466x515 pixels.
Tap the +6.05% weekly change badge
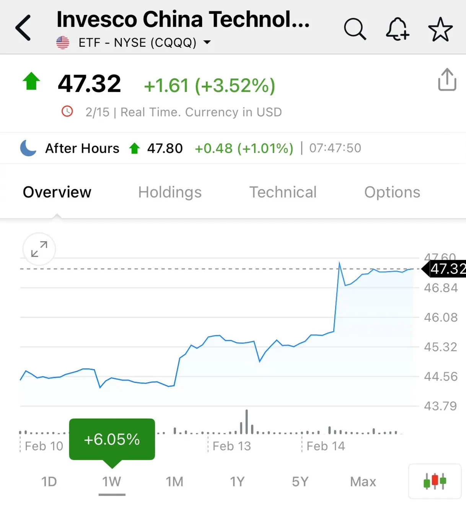click(x=112, y=439)
